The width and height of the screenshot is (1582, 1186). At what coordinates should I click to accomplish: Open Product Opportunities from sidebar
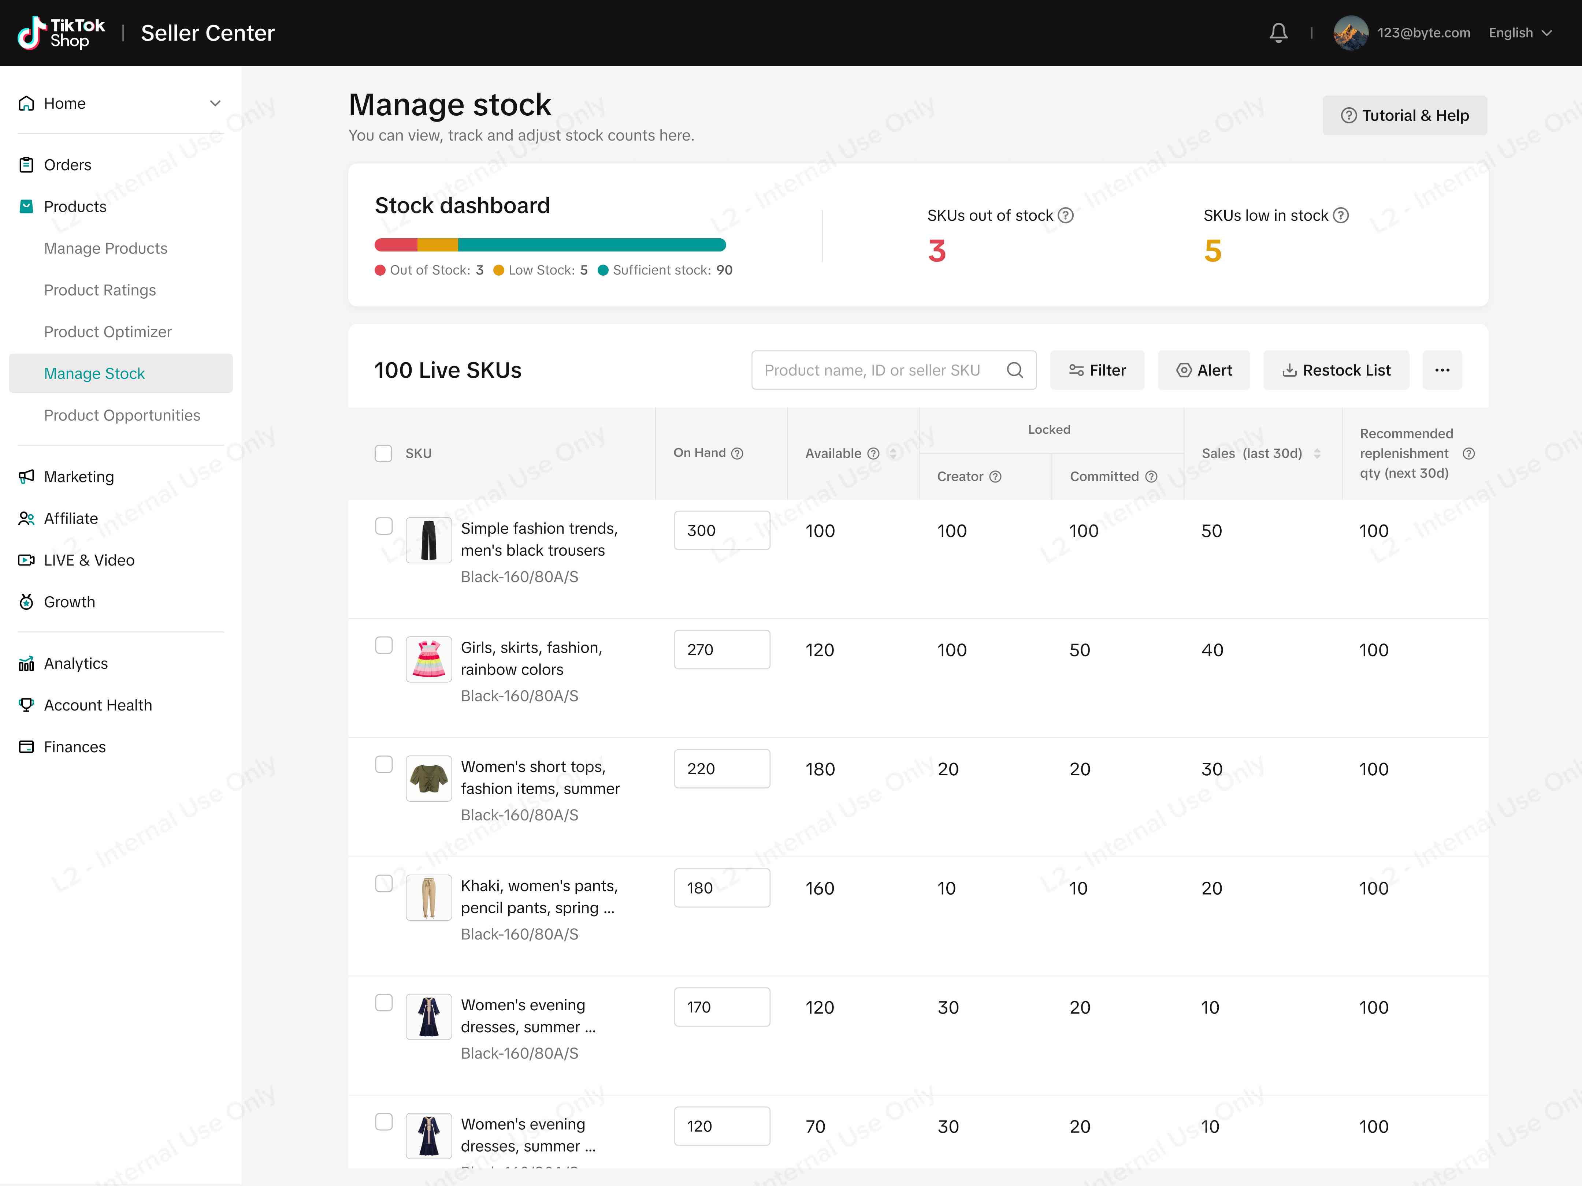tap(122, 415)
